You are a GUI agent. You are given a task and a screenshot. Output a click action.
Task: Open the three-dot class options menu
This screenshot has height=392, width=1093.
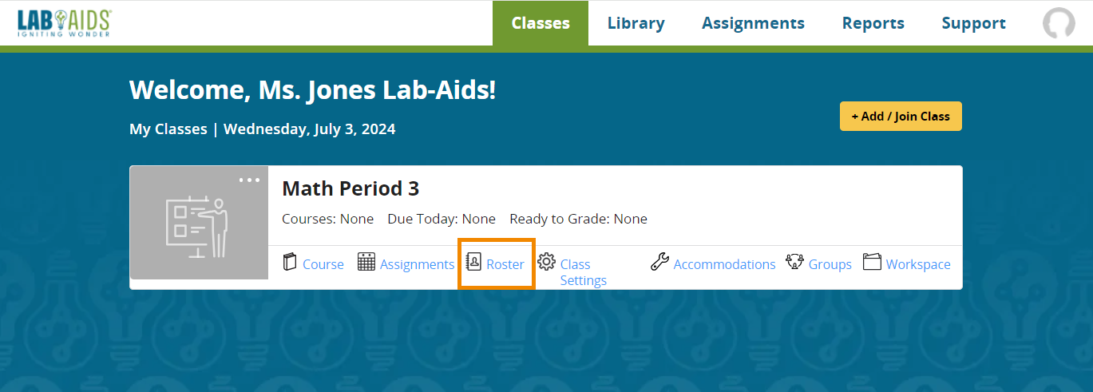click(249, 180)
